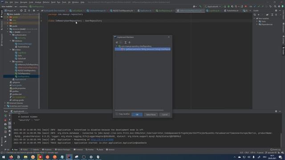Viewport: 285px width, 160px height.
Task: Enable the Copy JavaDoc checkbox
Action: tap(117, 114)
